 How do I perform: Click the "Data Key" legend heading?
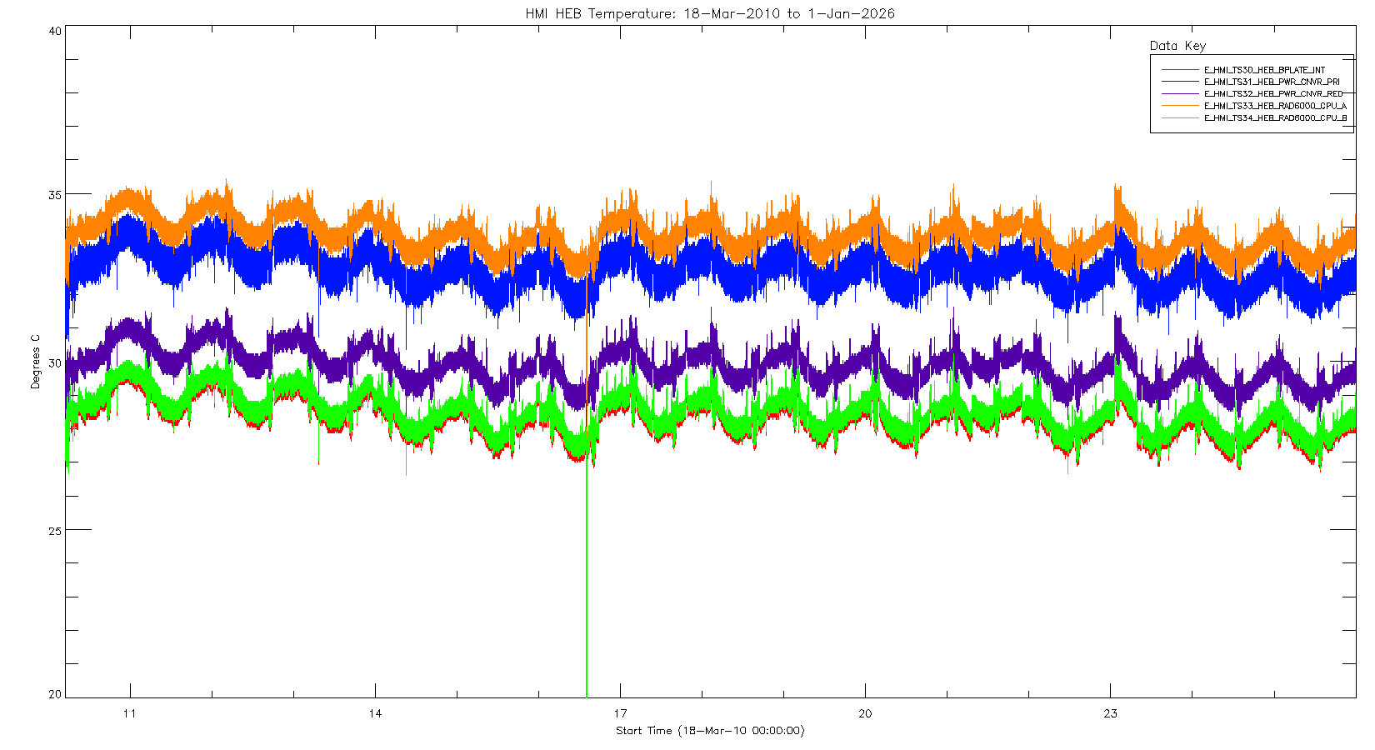coord(1177,46)
